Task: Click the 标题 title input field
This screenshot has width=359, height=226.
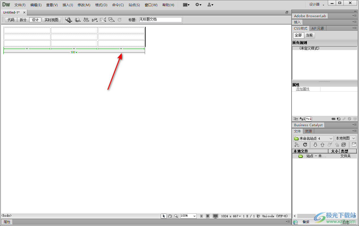Action: 160,20
